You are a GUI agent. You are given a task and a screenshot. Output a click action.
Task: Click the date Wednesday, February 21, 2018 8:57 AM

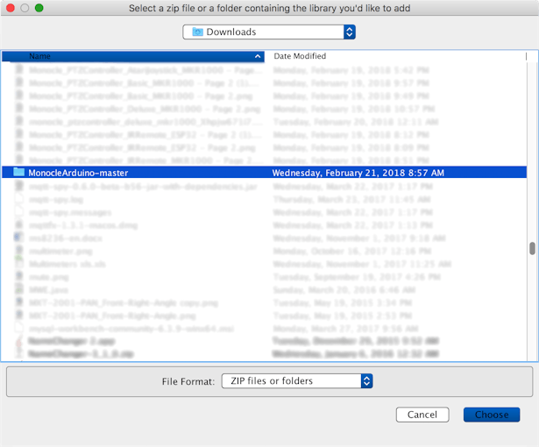tap(358, 173)
